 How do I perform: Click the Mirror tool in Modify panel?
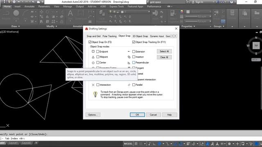(x=47, y=17)
